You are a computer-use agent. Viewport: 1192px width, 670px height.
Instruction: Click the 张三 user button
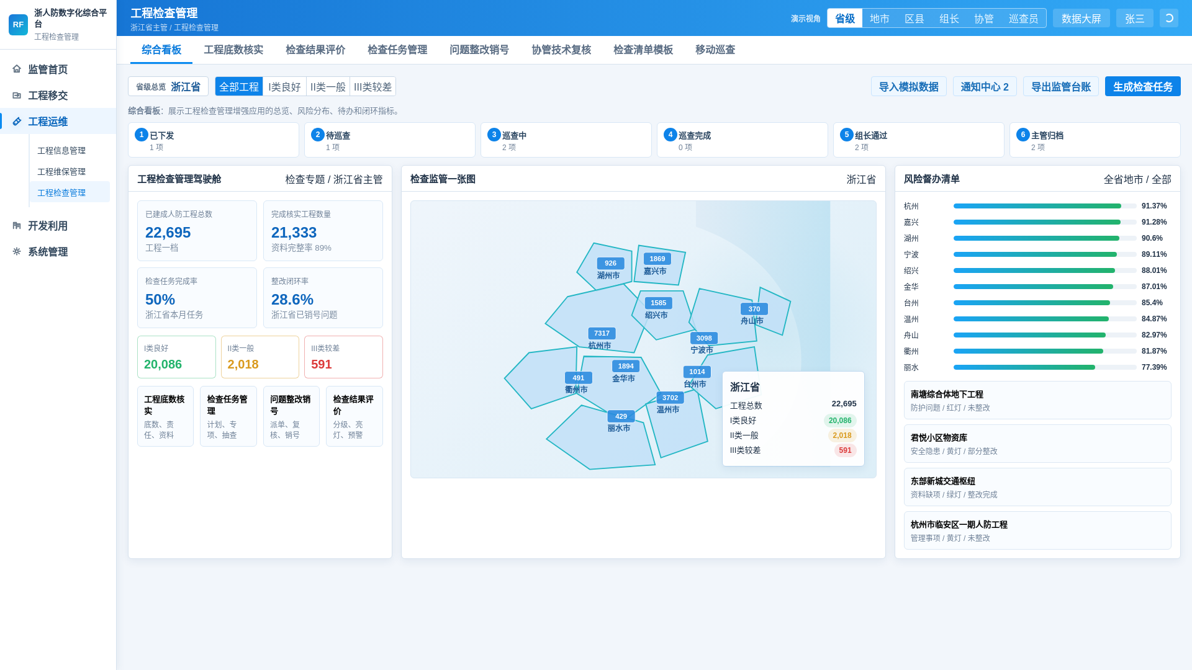point(1134,18)
